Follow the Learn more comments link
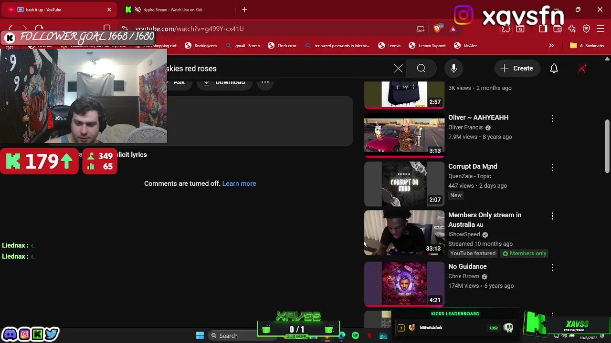 239,183
